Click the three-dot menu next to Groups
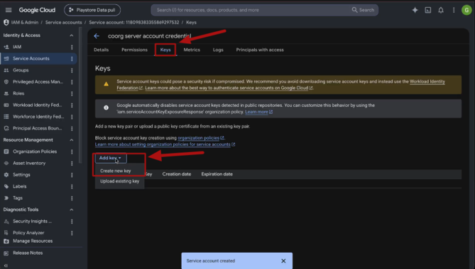The image size is (475, 269). [72, 70]
